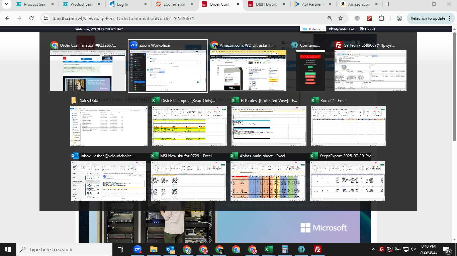
Task: Open the tab search dropdown chevron
Action: (x=6, y=4)
